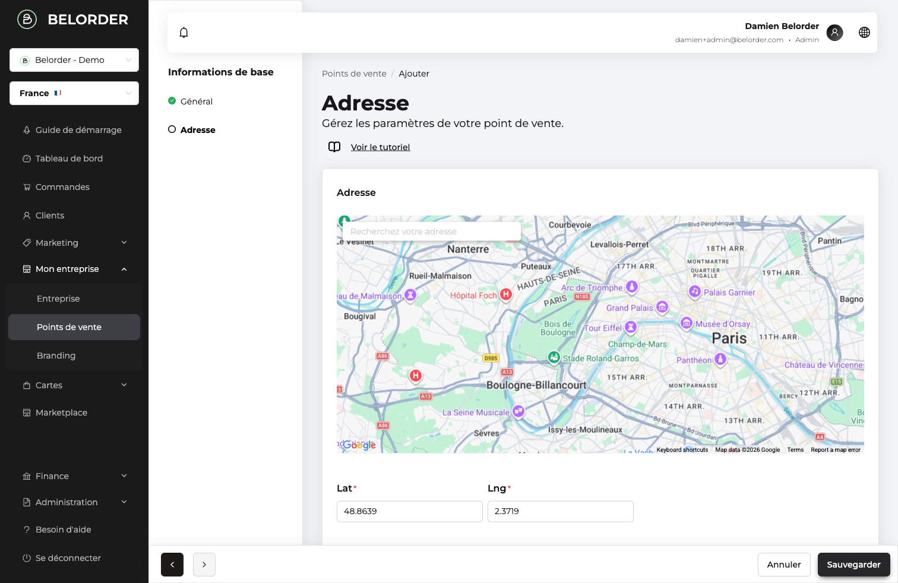898x583 pixels.
Task: Click the Commandes cart icon
Action: (x=27, y=187)
